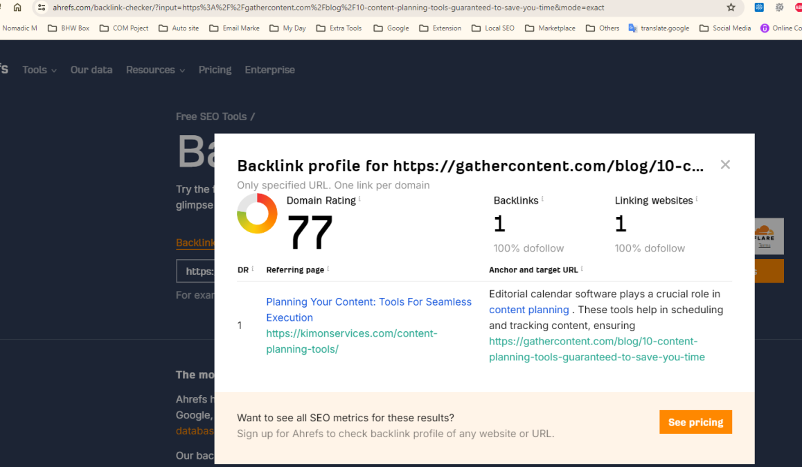Click the backlink URL input field behind dialog
The width and height of the screenshot is (802, 467).
[195, 271]
